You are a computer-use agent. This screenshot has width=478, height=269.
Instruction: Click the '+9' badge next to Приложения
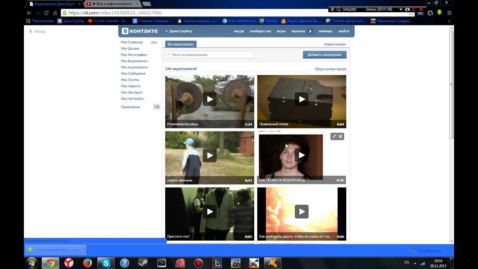coord(156,107)
